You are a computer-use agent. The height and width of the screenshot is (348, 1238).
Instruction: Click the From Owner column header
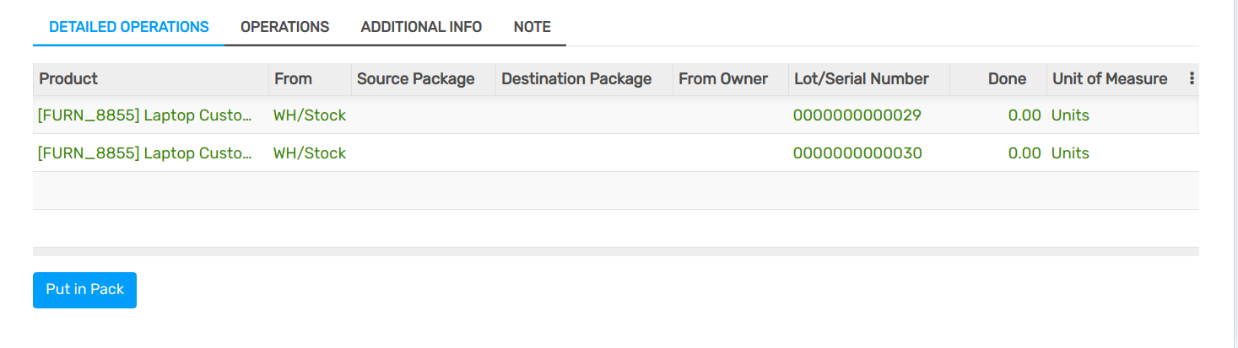[722, 79]
